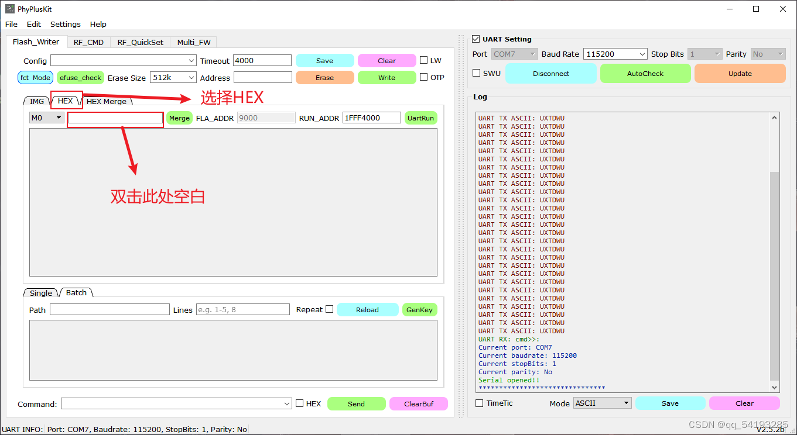This screenshot has height=435, width=797.
Task: Click the log Clear button
Action: [x=744, y=403]
